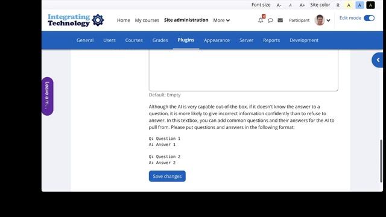
Task: Select the blue site color swatch
Action: click(359, 5)
